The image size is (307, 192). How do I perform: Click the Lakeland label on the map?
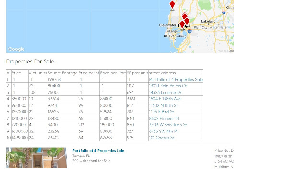(208, 22)
